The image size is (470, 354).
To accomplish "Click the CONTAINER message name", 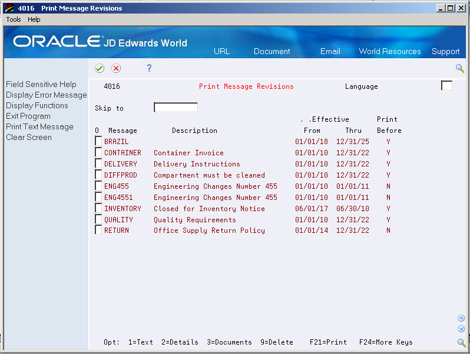I will coord(123,153).
